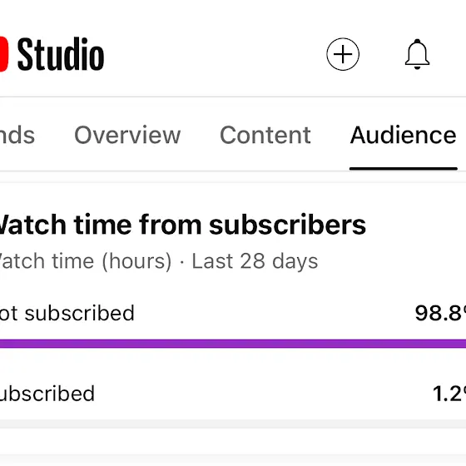Click the 'Watch time (hours)' metric label
Screen dimensions: 466x466
click(x=86, y=261)
